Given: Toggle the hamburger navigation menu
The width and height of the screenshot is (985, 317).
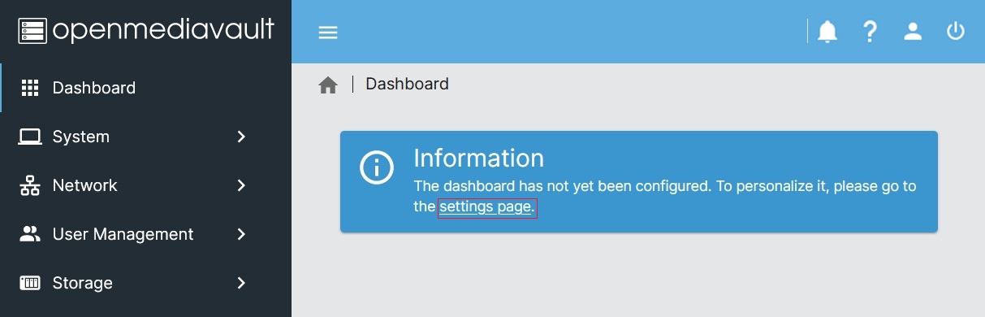Looking at the screenshot, I should click(328, 33).
